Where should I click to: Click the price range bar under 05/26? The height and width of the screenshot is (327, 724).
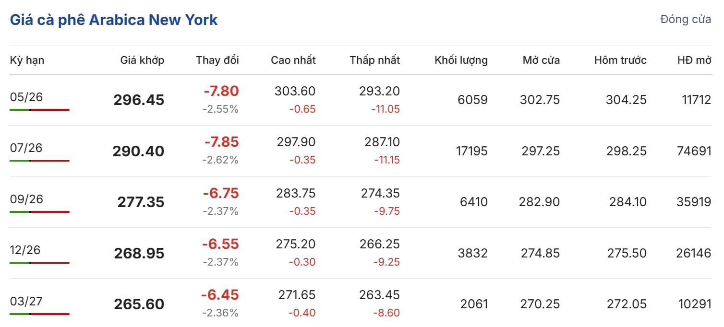39,110
